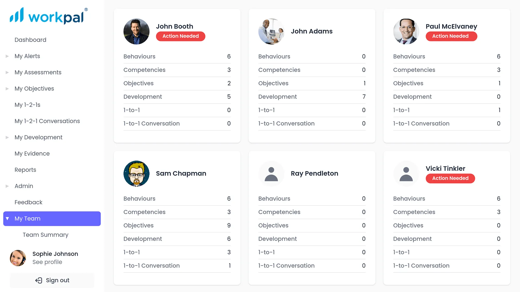Click Vicki Tinkler's placeholder avatar icon

(x=406, y=173)
